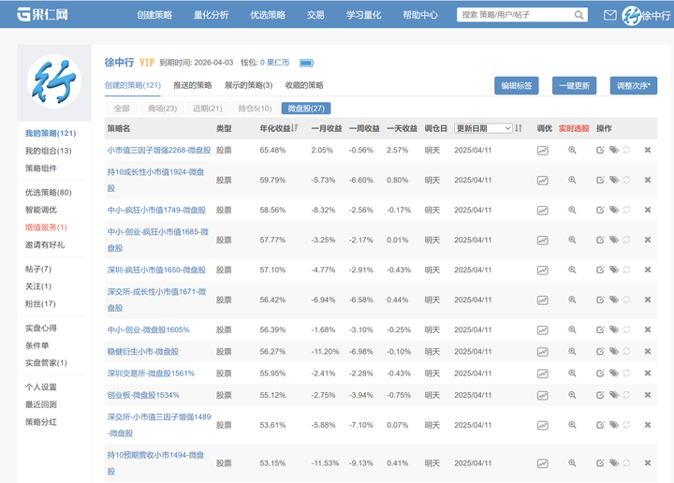This screenshot has width=674, height=483.
Task: Toggle sort order arrows next to 更新日期
Action: 519,128
